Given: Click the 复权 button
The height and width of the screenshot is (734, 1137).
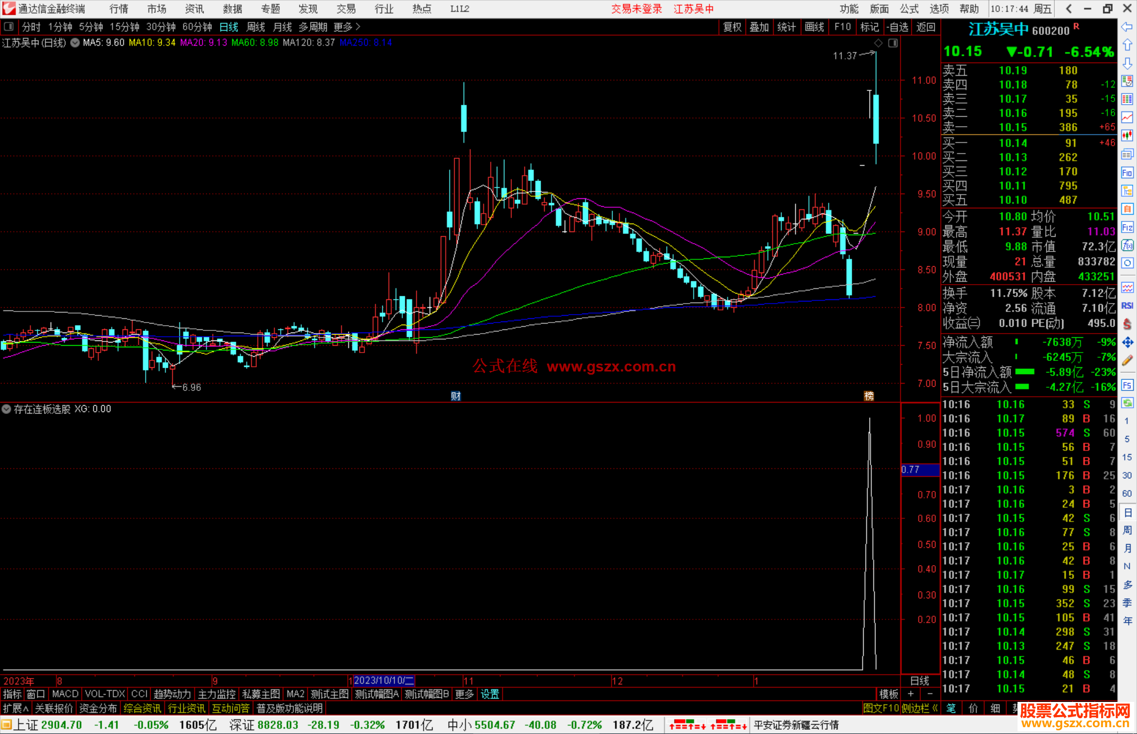Looking at the screenshot, I should pyautogui.click(x=732, y=27).
